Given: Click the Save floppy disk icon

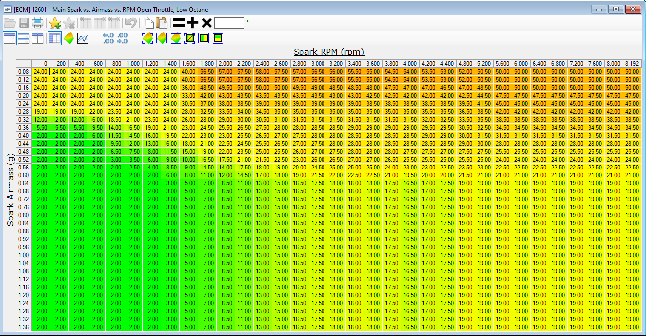Looking at the screenshot, I should pos(23,23).
